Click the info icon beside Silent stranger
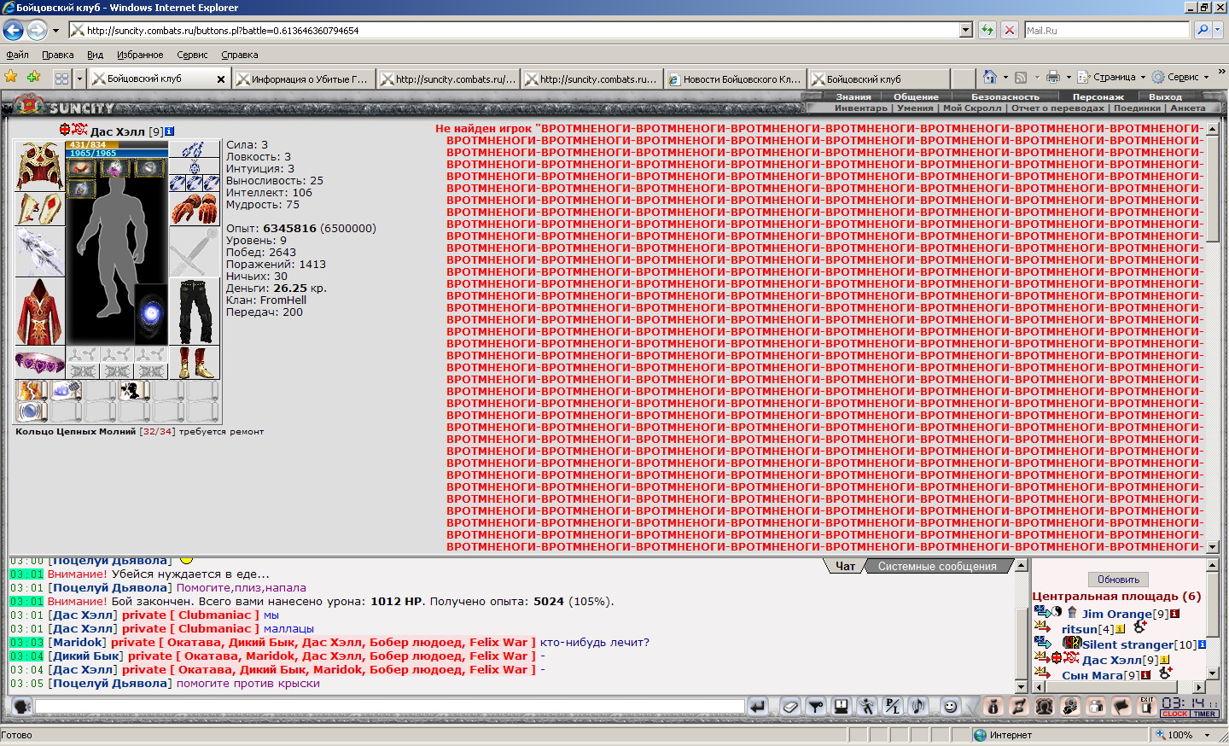The width and height of the screenshot is (1229, 746). (x=1202, y=644)
